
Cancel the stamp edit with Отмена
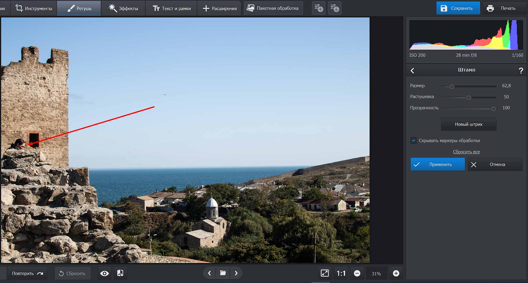495,164
